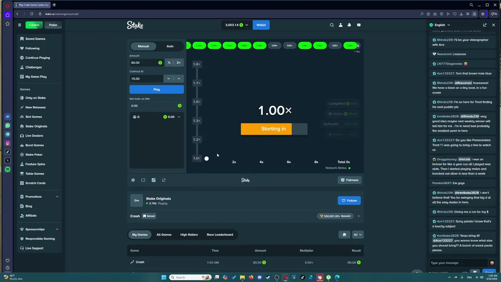The image size is (501, 282).
Task: Pop out the chat panel
Action: [x=485, y=25]
